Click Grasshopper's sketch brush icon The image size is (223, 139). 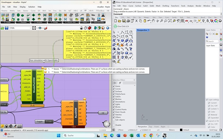click(46, 28)
